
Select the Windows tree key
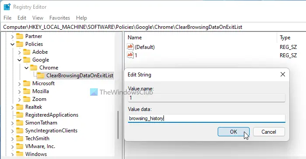tap(36, 154)
